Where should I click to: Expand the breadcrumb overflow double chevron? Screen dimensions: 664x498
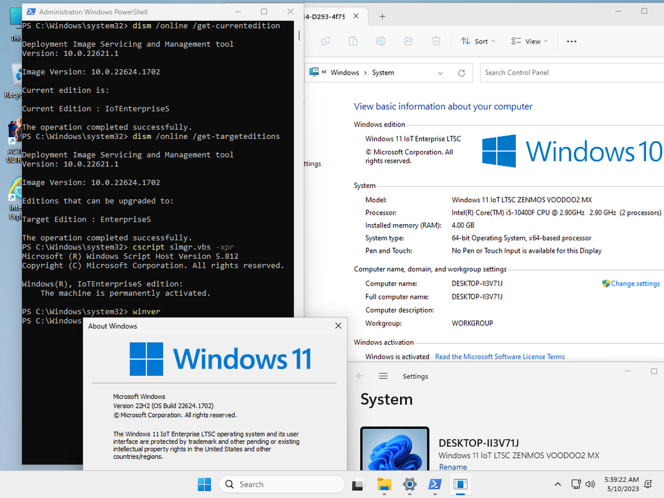(324, 72)
